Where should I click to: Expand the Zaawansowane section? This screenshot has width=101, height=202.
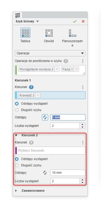click(16, 191)
